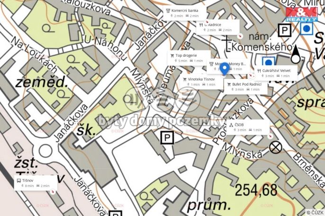Open the Bufet Pod Radnicí card
The height and width of the screenshot is (216, 325).
(x=245, y=87)
